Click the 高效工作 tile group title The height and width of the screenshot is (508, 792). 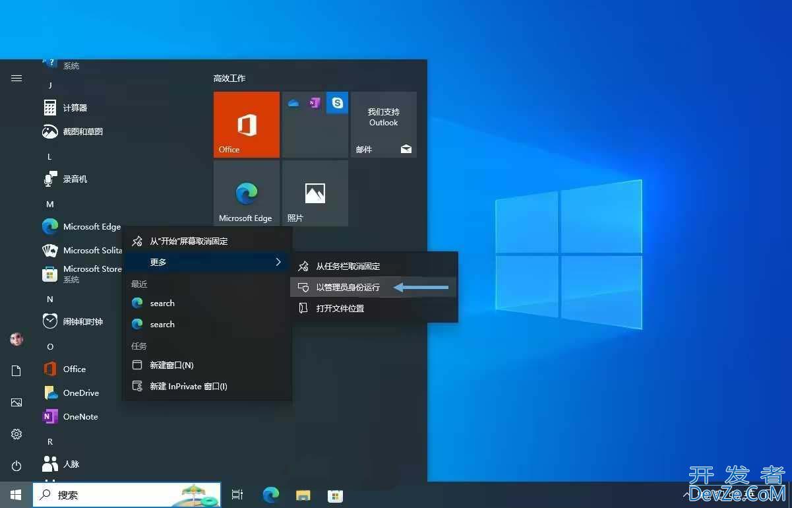229,78
